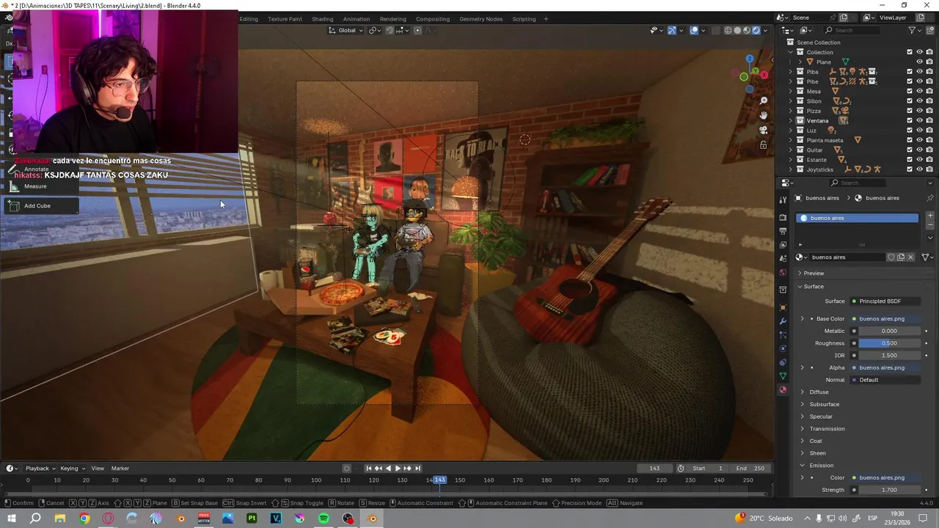Toggle viewport overlays button
The height and width of the screenshot is (528, 939).
click(694, 30)
